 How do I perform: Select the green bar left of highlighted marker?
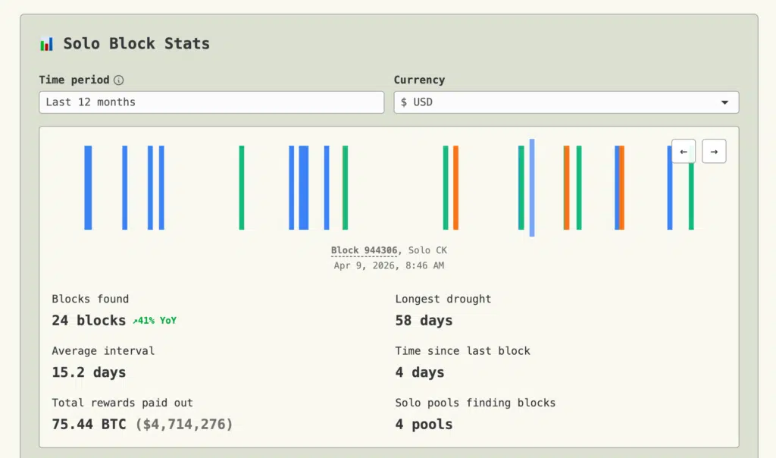pyautogui.click(x=521, y=187)
